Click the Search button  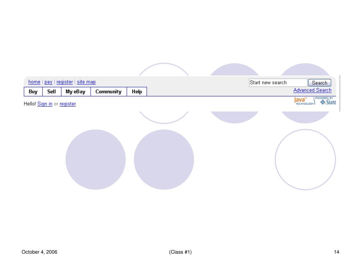pyautogui.click(x=319, y=83)
